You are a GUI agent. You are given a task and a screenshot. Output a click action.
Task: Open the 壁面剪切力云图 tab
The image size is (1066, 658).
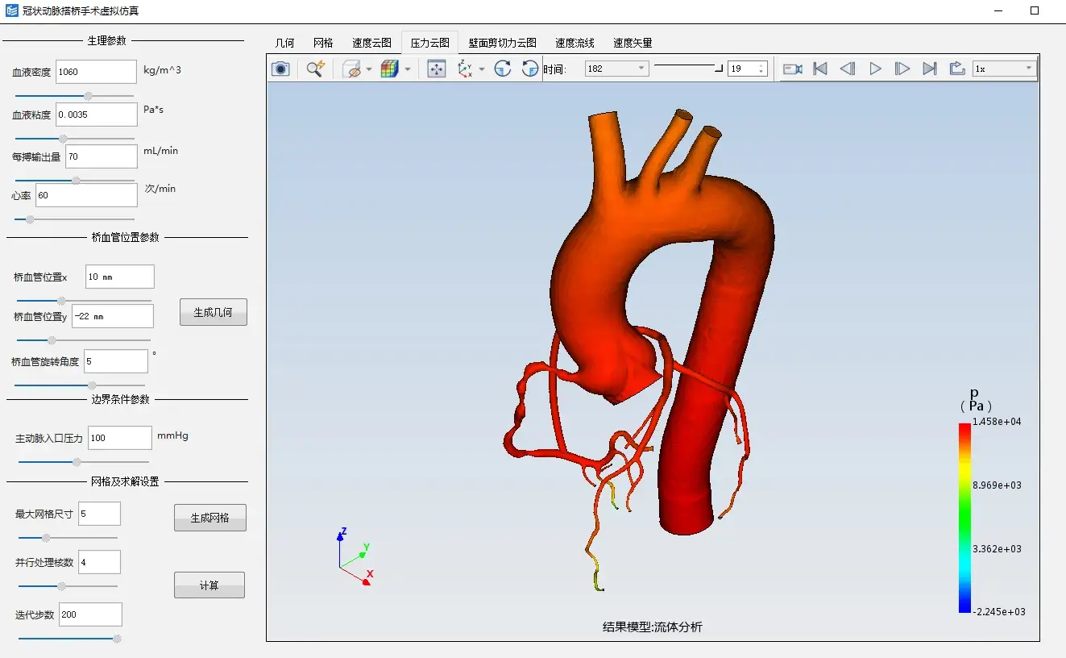coord(503,43)
